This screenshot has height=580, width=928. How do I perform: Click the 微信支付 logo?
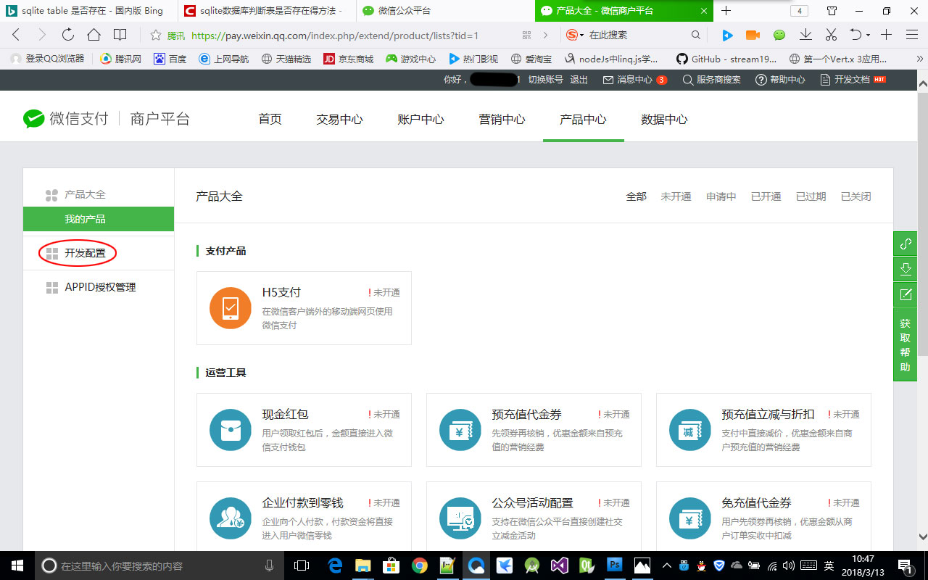[x=65, y=119]
